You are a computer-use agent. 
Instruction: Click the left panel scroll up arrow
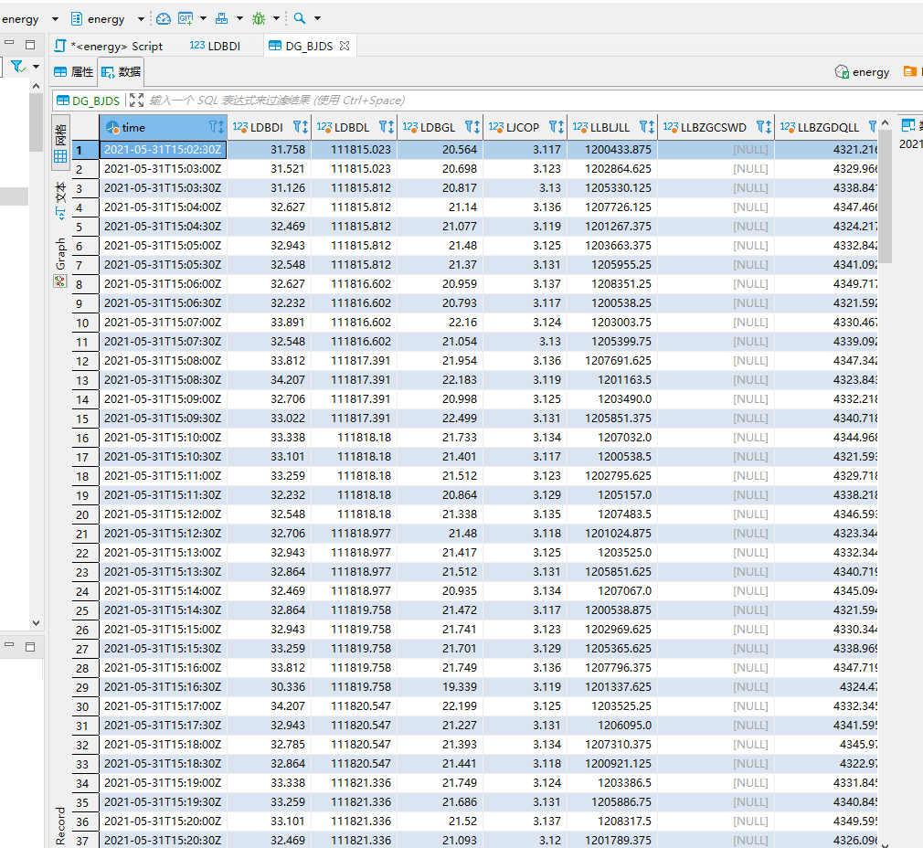click(36, 86)
